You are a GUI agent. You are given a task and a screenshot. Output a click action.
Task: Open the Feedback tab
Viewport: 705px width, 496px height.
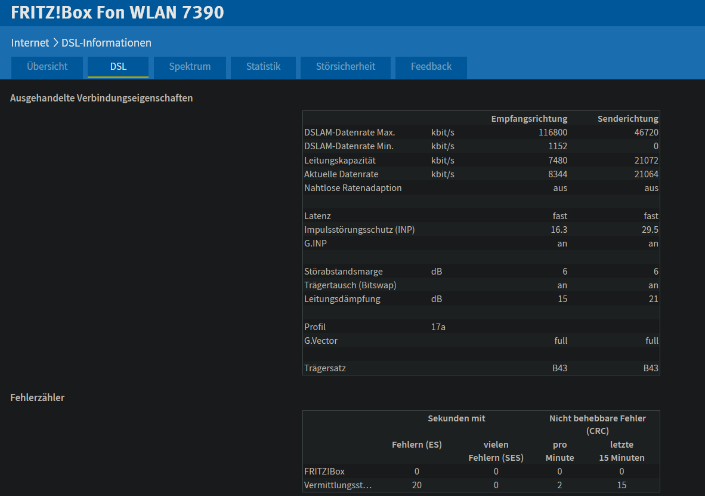tap(431, 67)
